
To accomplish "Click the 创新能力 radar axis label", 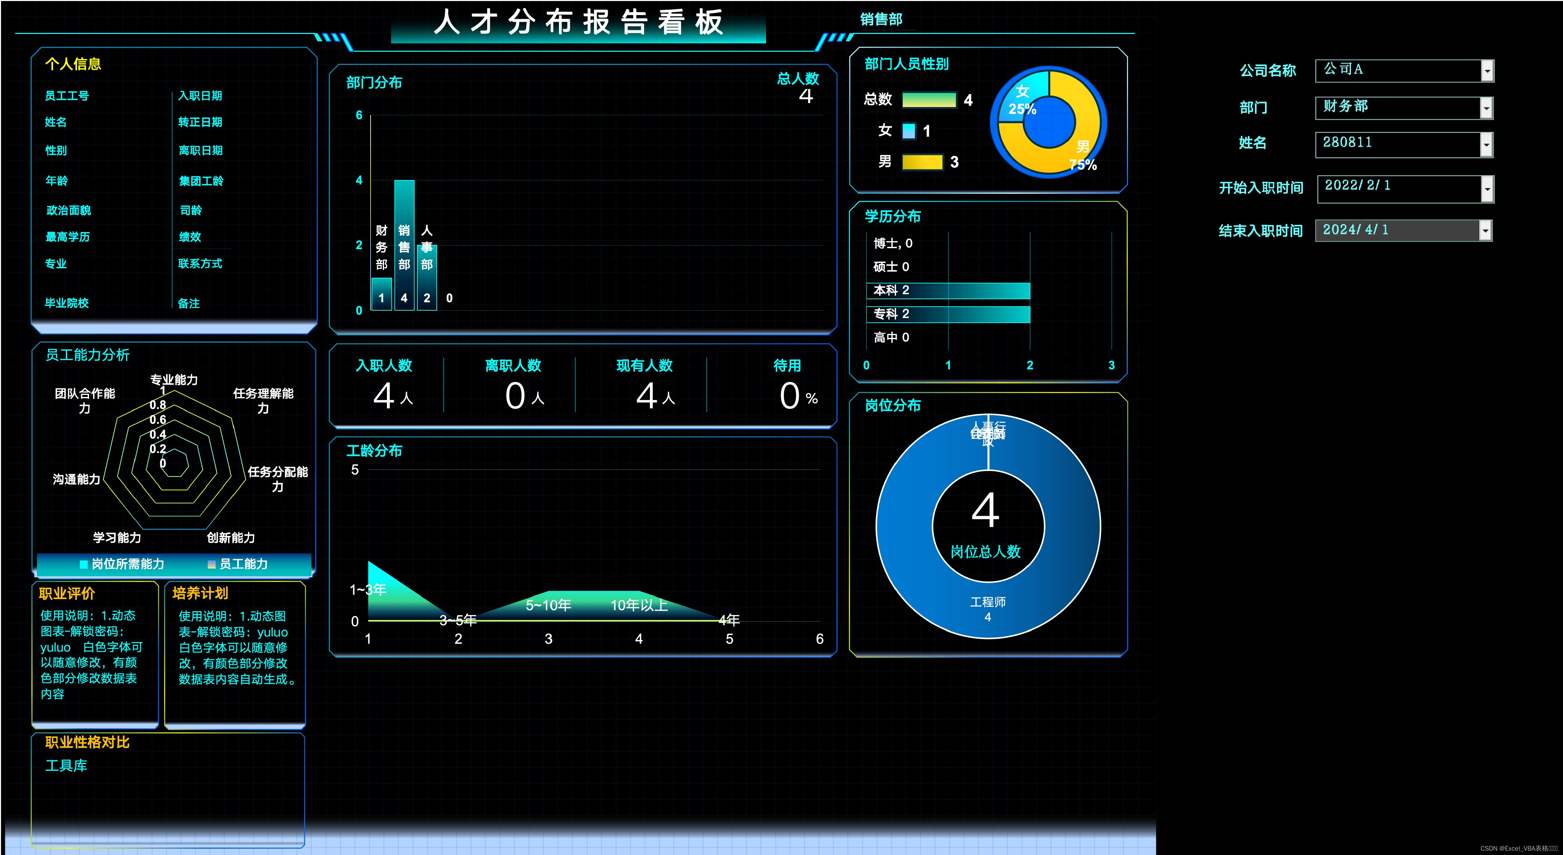I will click(231, 538).
